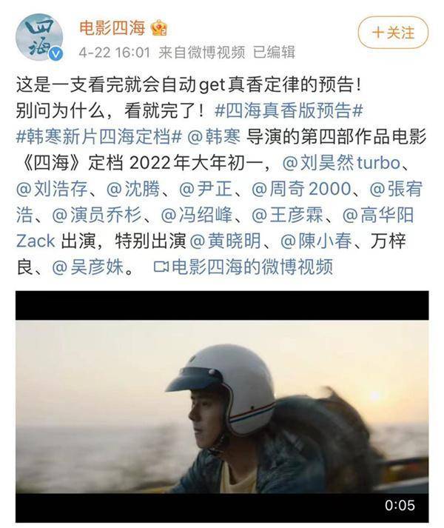Visit the @沈腾 mention
Image resolution: width=444 pixels, height=528 pixels.
tap(133, 189)
